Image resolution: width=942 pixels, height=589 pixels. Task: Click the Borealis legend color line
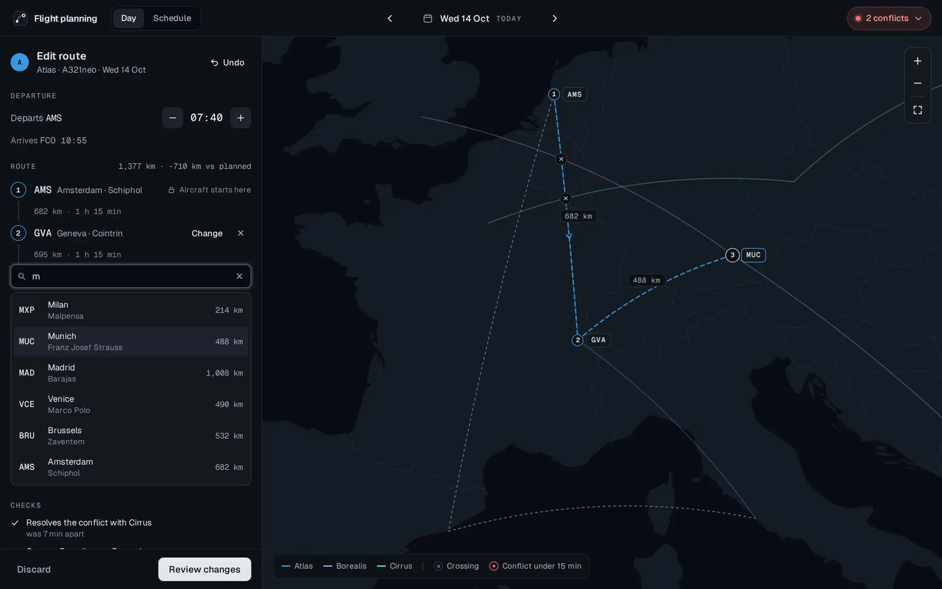click(x=328, y=566)
